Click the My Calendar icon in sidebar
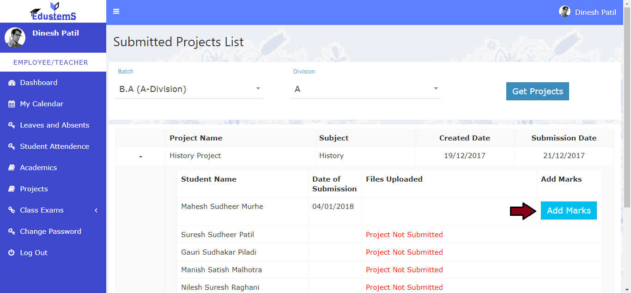631x293 pixels. 12,104
